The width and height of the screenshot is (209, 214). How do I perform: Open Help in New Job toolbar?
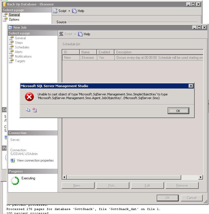click(x=84, y=34)
